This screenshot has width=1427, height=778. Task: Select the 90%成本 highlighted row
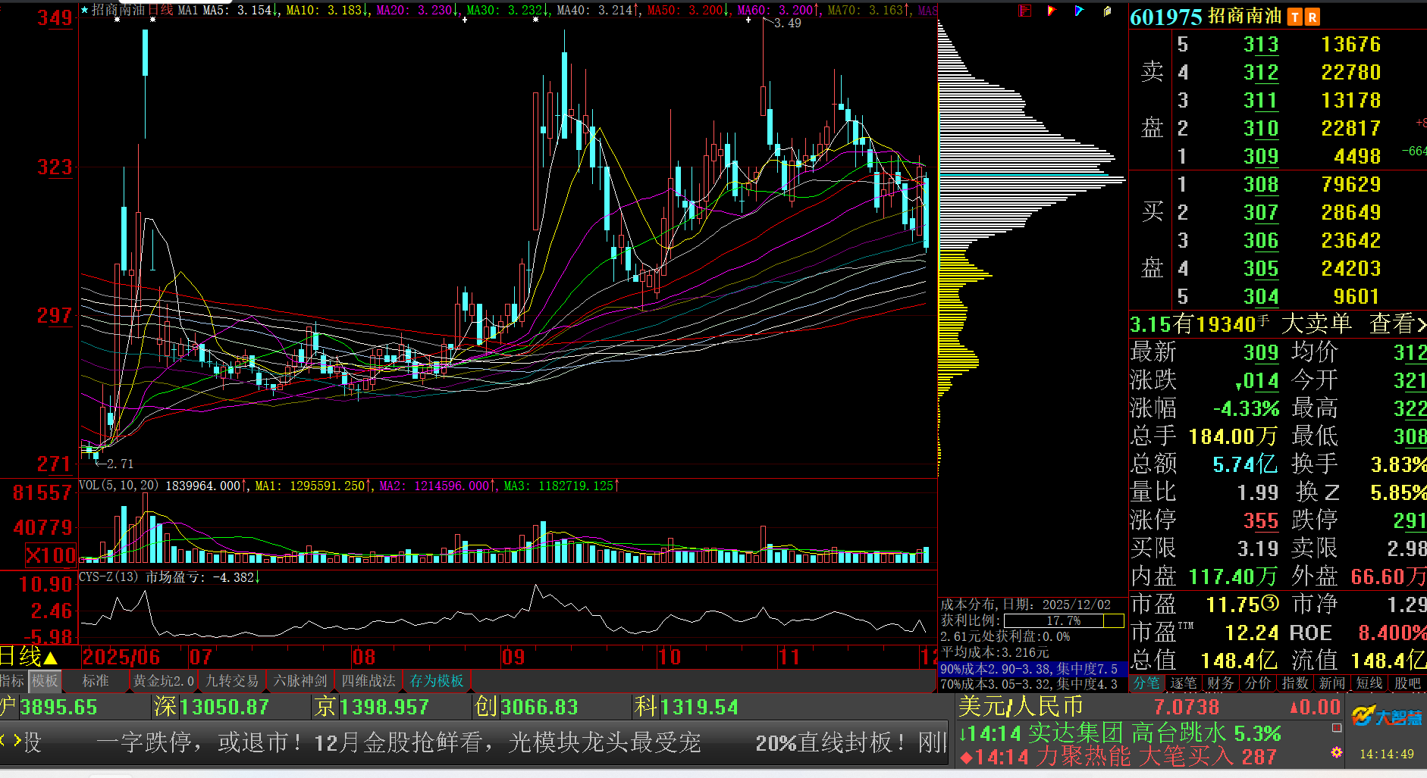point(1033,669)
